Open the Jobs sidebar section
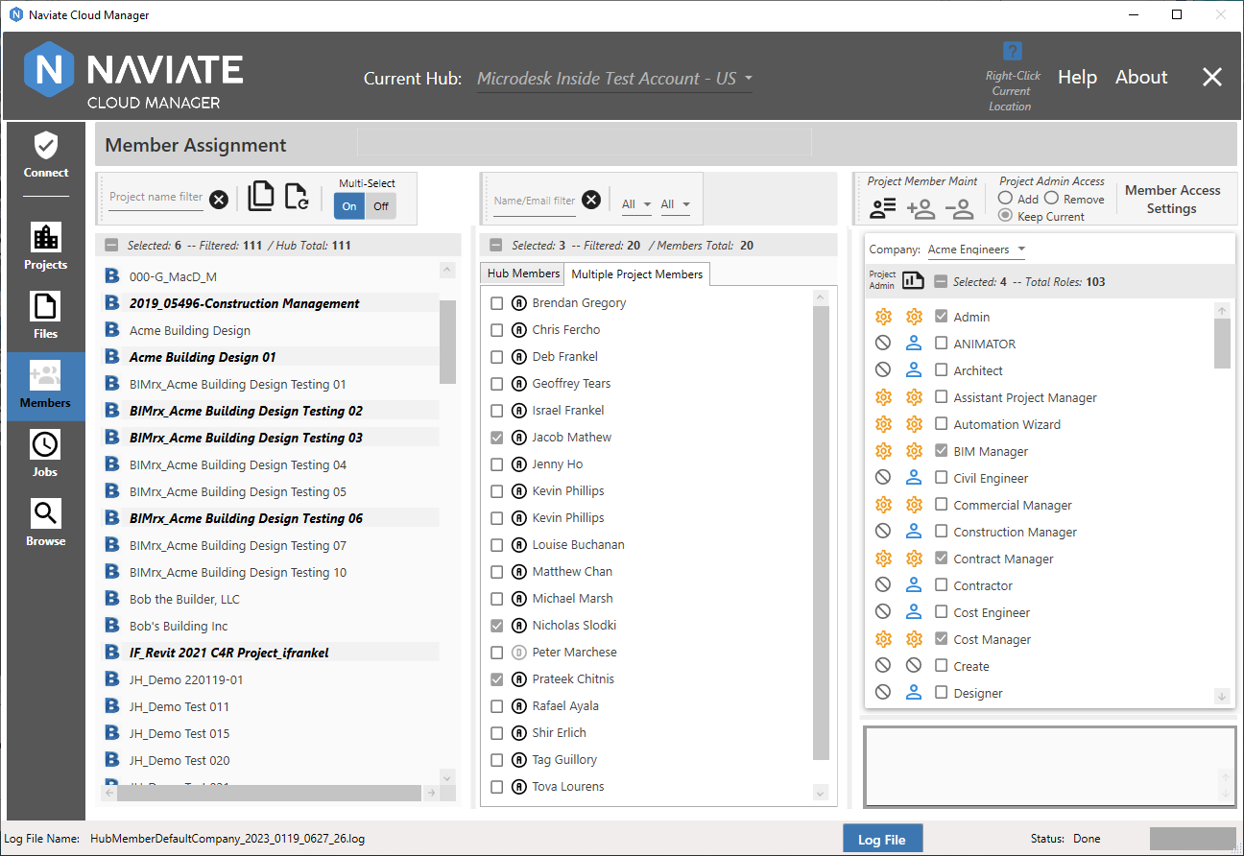 46,453
